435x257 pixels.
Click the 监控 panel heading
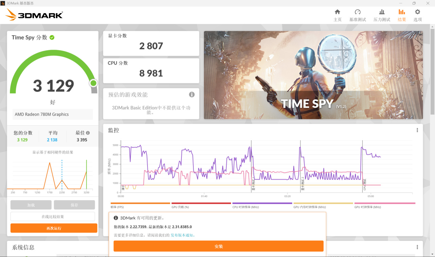114,130
